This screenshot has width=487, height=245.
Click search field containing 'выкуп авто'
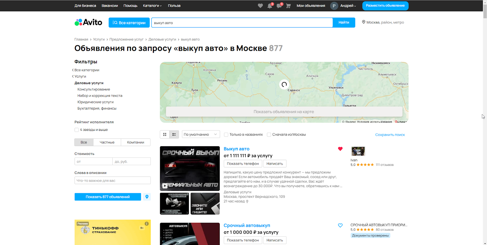pos(242,23)
